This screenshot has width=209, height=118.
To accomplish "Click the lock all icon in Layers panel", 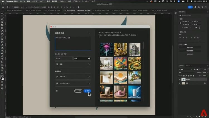I will point(193,76).
